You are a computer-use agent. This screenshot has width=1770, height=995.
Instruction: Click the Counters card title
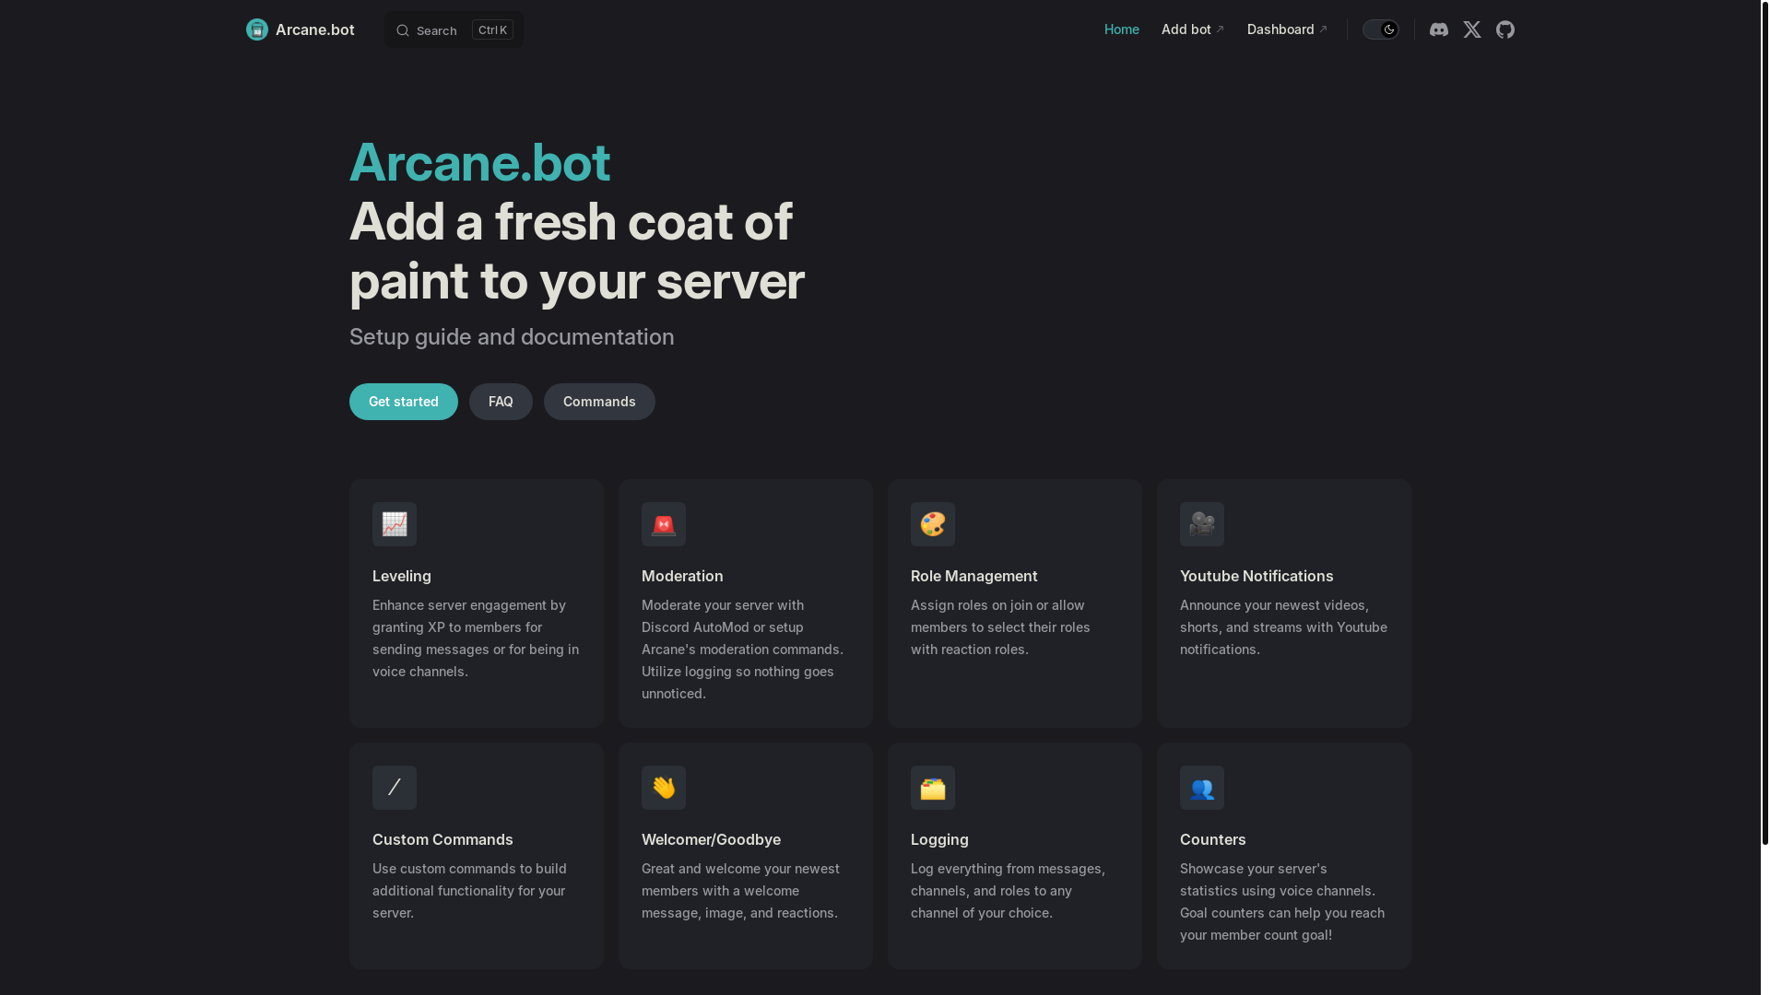(1213, 839)
